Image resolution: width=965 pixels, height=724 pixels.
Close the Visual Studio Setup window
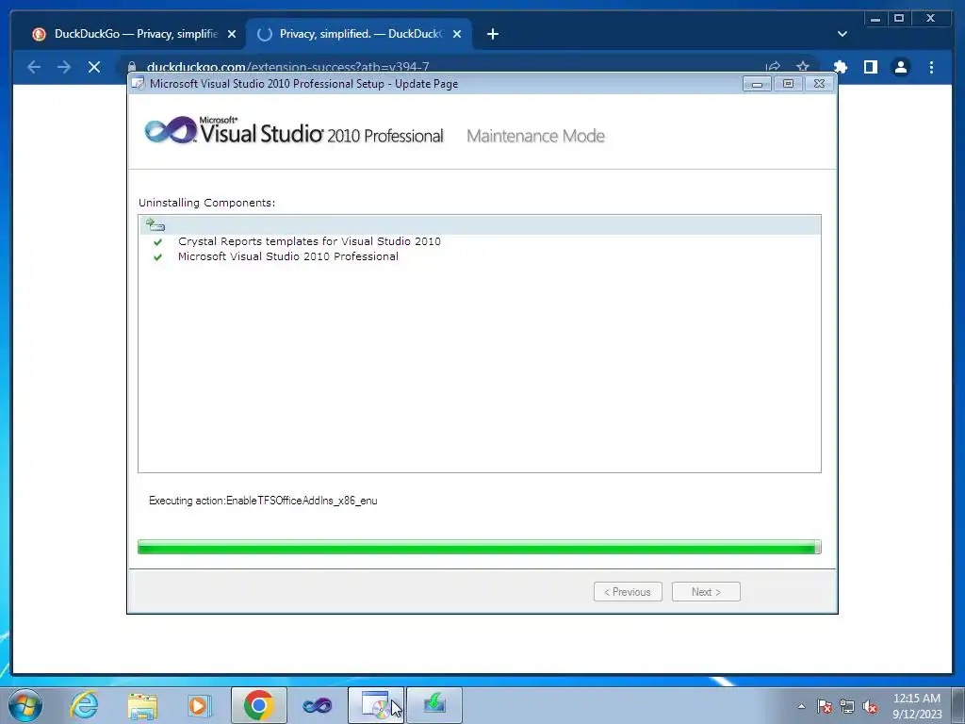[x=819, y=84]
